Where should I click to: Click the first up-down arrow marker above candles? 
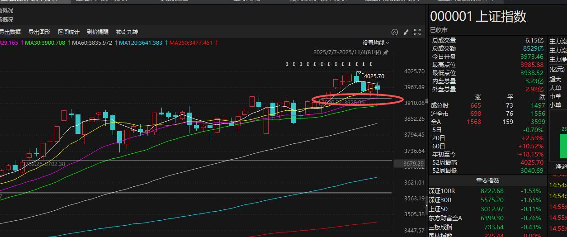(x=287, y=64)
